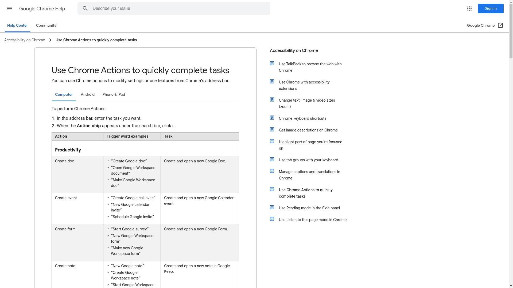The width and height of the screenshot is (513, 288).
Task: Open Use Chrome with accessibility extensions article
Action: 304,85
